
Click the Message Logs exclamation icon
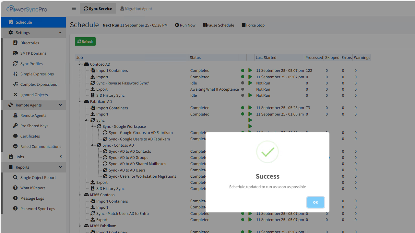coord(15,198)
